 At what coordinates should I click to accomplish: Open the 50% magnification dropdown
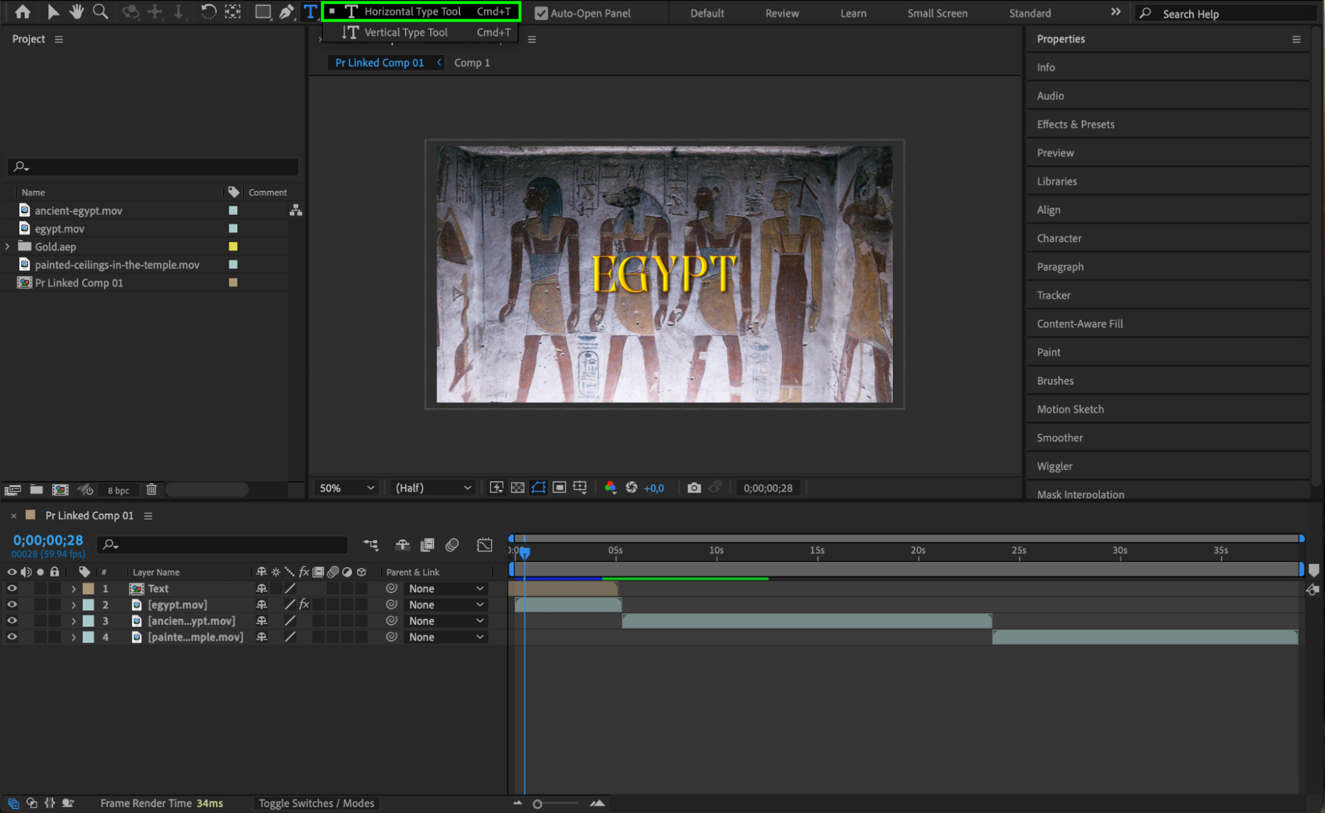click(347, 488)
